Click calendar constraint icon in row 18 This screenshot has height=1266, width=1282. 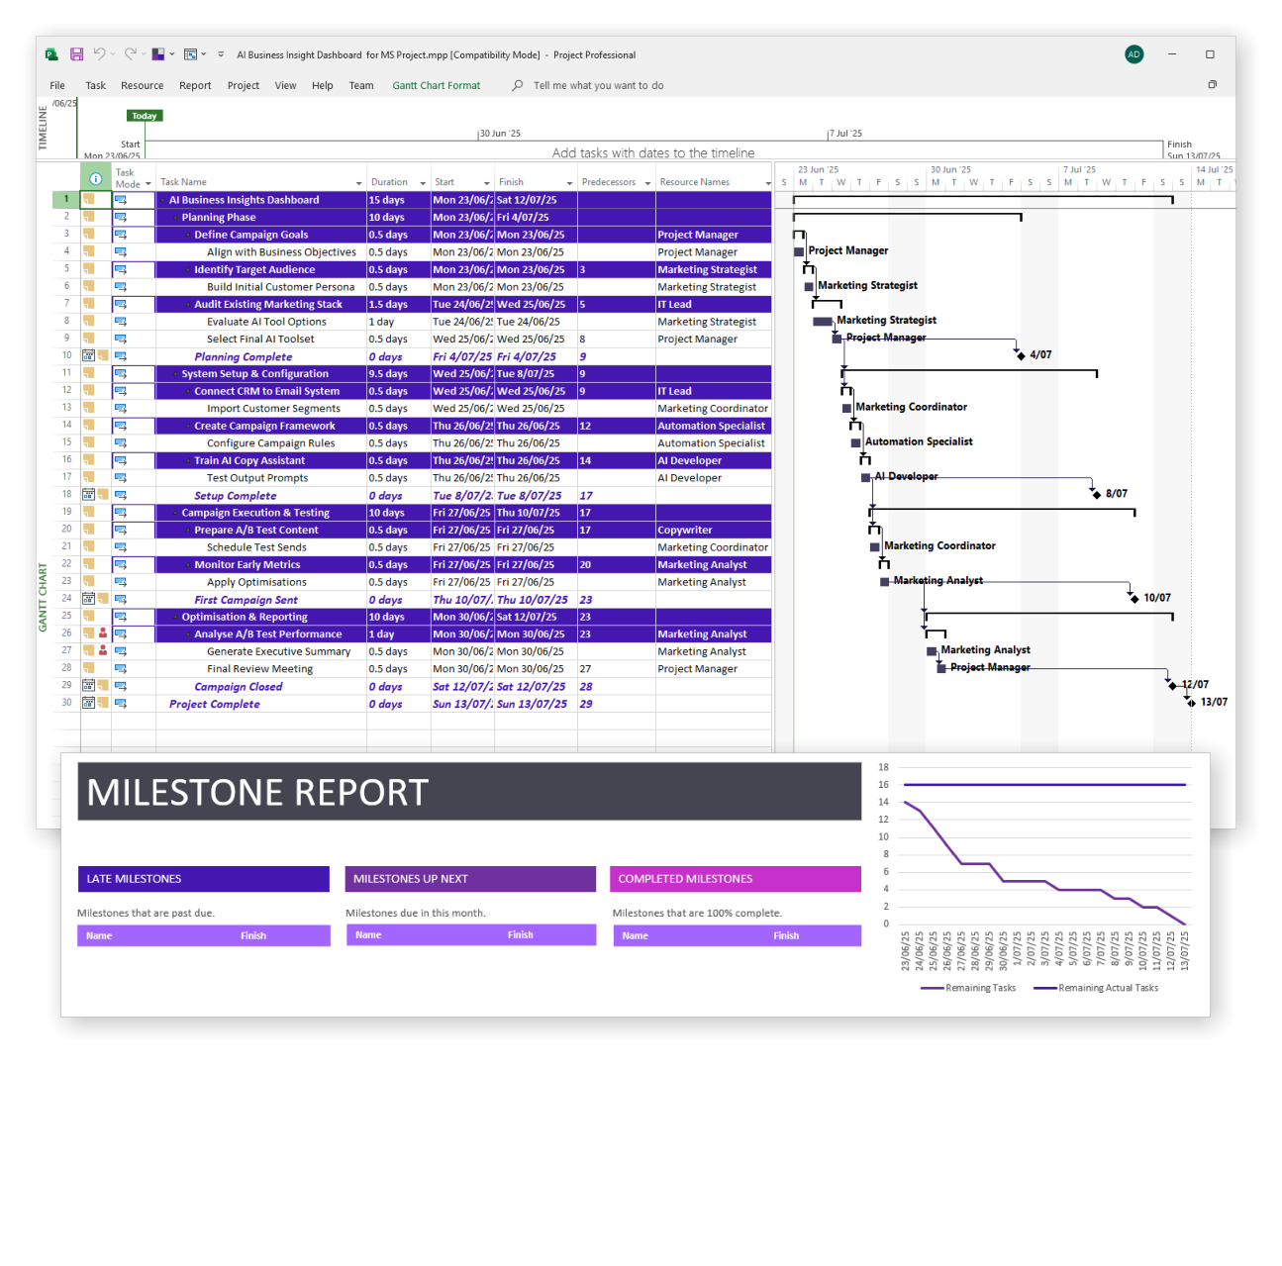(x=88, y=494)
